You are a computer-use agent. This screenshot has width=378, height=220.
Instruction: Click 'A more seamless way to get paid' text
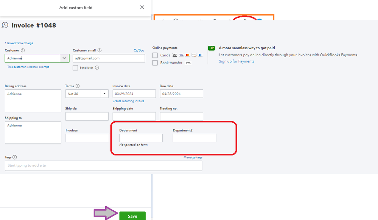pyautogui.click(x=247, y=48)
